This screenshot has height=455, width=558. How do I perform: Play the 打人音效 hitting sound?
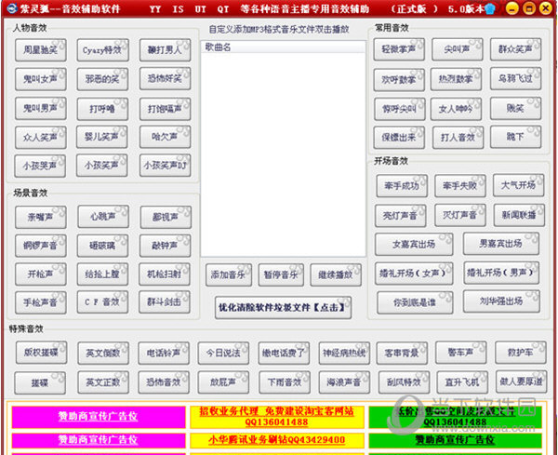458,138
